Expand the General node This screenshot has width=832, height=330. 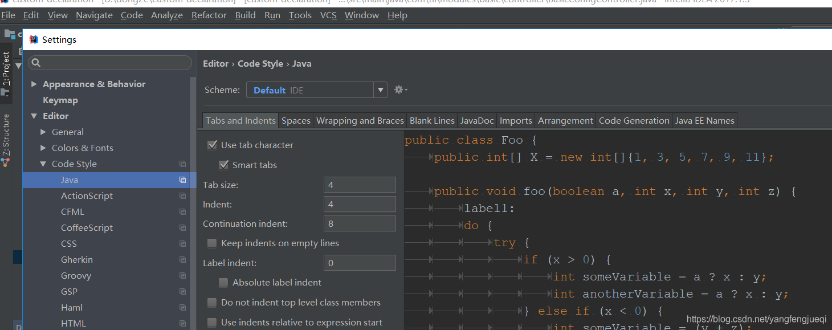[44, 132]
